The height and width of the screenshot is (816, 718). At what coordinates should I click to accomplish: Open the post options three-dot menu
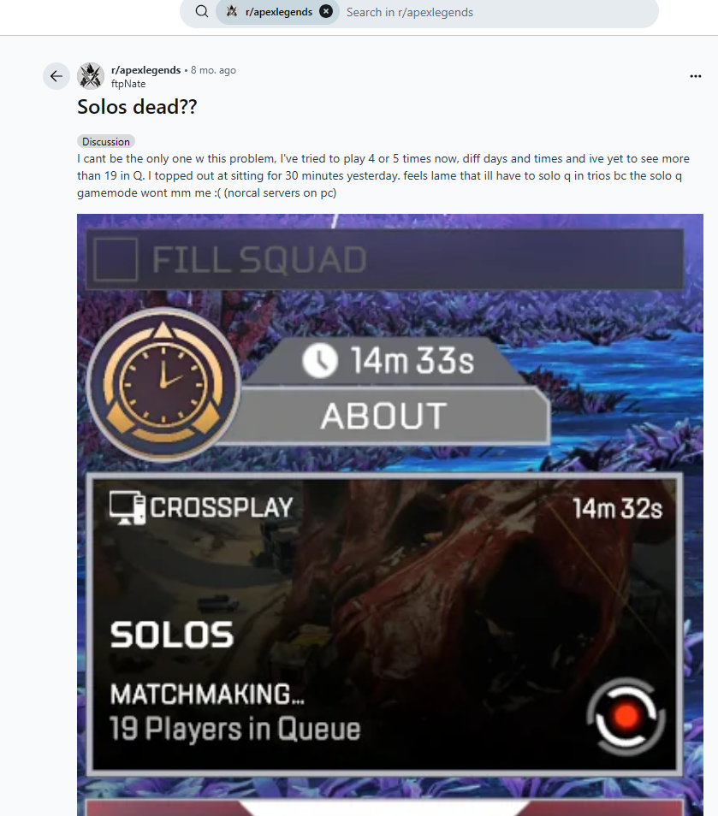click(x=695, y=76)
